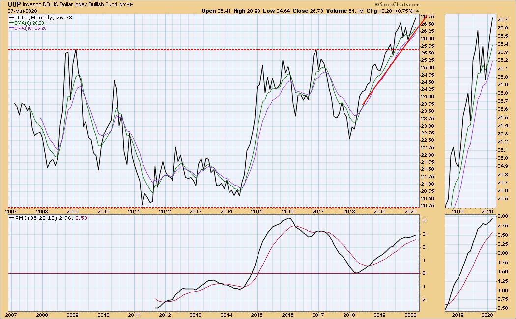Select the Low 24.64 value
This screenshot has width=516, height=319.
pyautogui.click(x=276, y=11)
